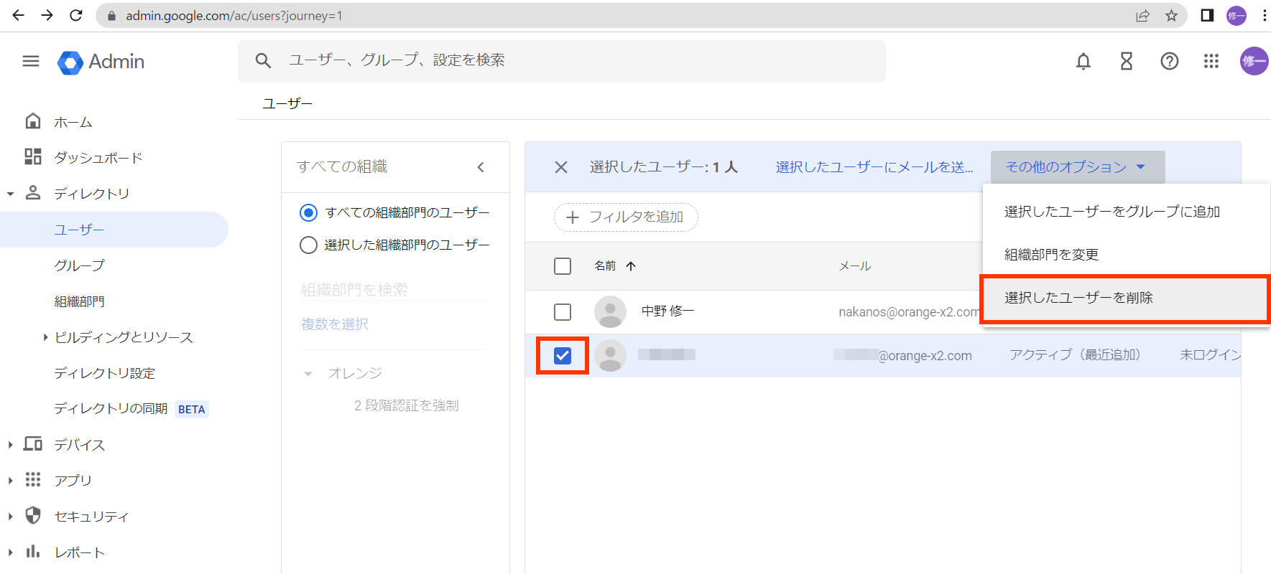Clear selection with the X icon
This screenshot has width=1271, height=574.
(561, 167)
